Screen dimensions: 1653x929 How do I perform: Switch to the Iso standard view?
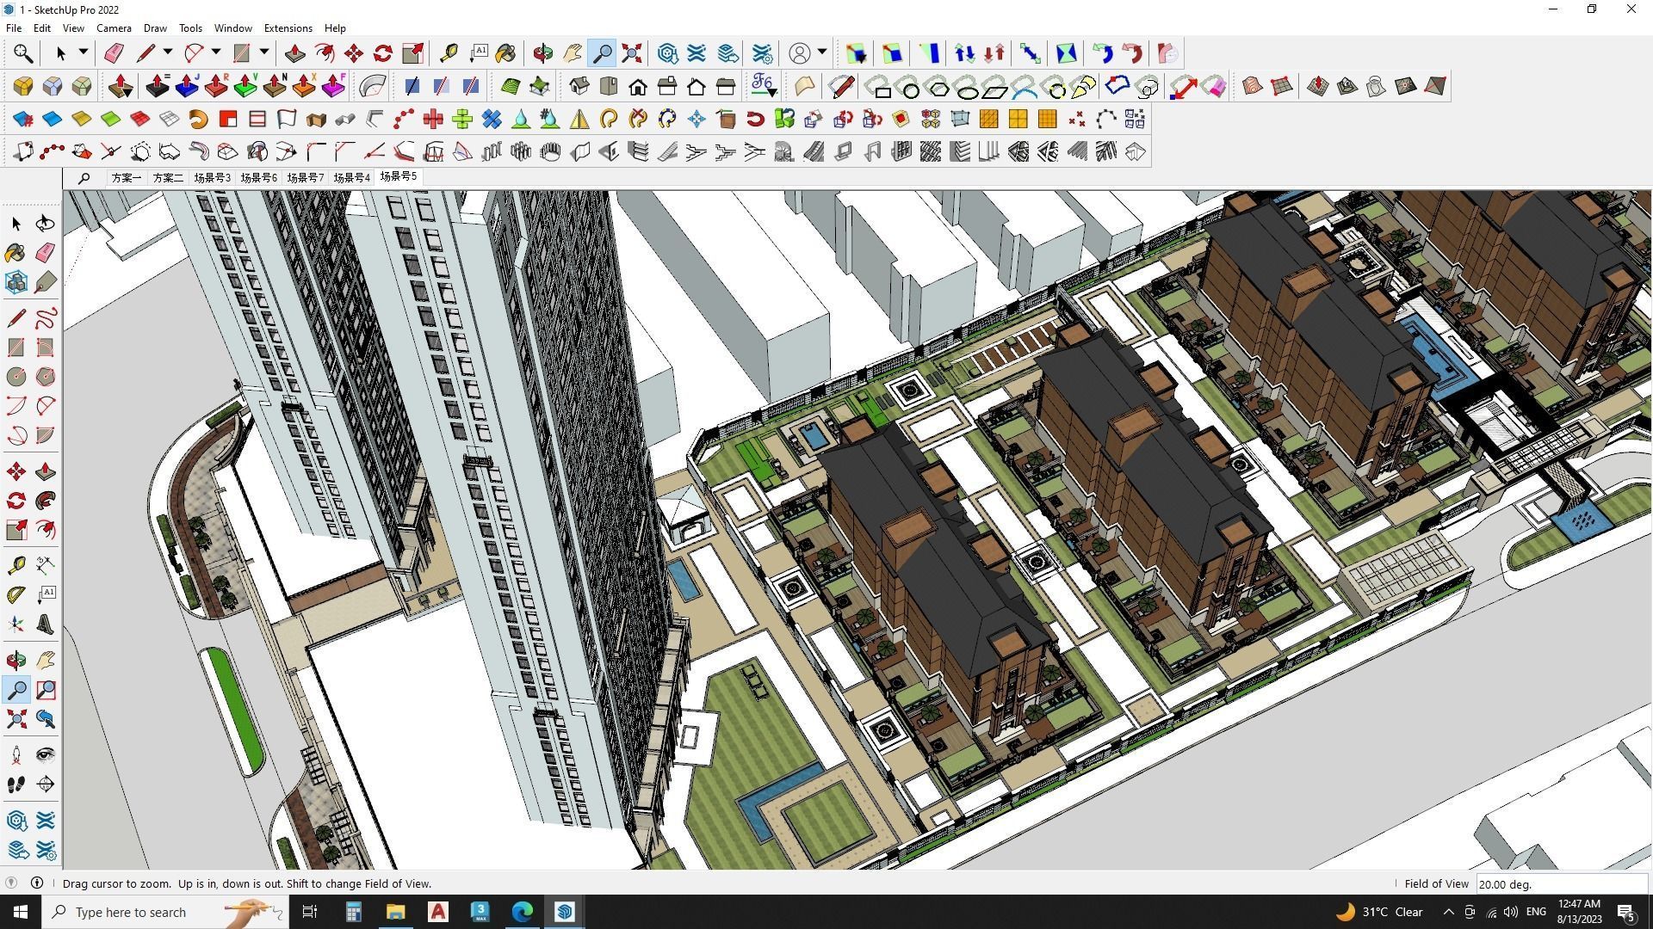click(579, 86)
